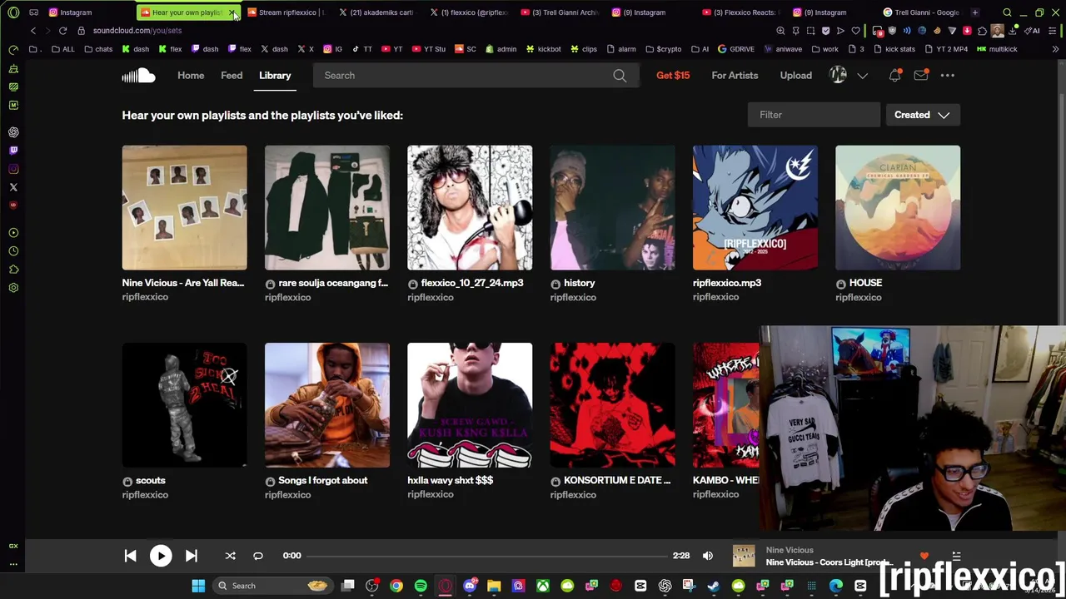Viewport: 1066px width, 599px height.
Task: Open the YT Stu bookmark
Action: tap(429, 49)
